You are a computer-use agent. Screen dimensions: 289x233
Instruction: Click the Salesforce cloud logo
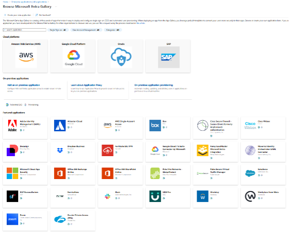(250, 173)
